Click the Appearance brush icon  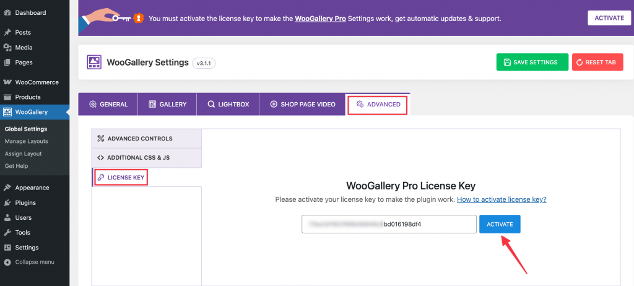pyautogui.click(x=7, y=188)
